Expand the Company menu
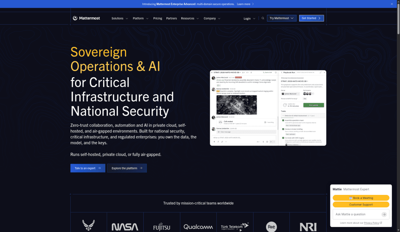The width and height of the screenshot is (400, 232). (x=212, y=18)
